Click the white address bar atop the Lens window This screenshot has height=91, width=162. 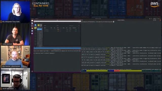tap(57, 21)
